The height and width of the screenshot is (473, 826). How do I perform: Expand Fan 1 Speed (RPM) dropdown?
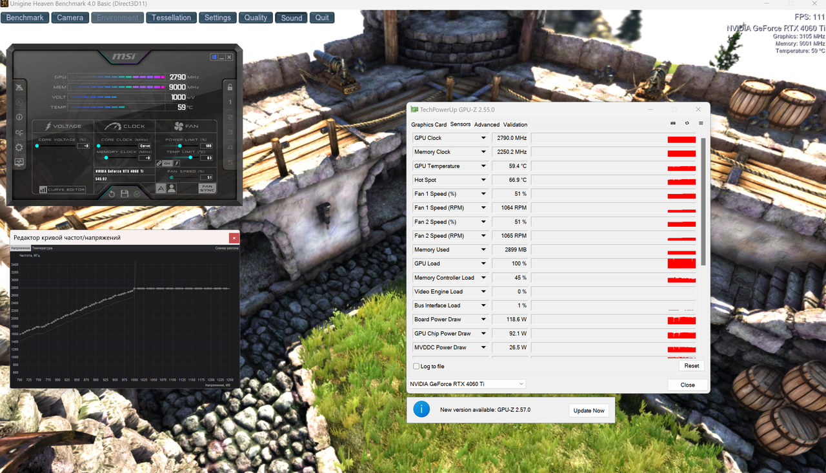click(x=483, y=208)
